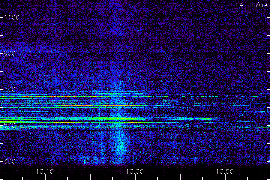Screen dimensions: 270x180
Task: Click the 700 frequency axis label
Action: (x=10, y=89)
